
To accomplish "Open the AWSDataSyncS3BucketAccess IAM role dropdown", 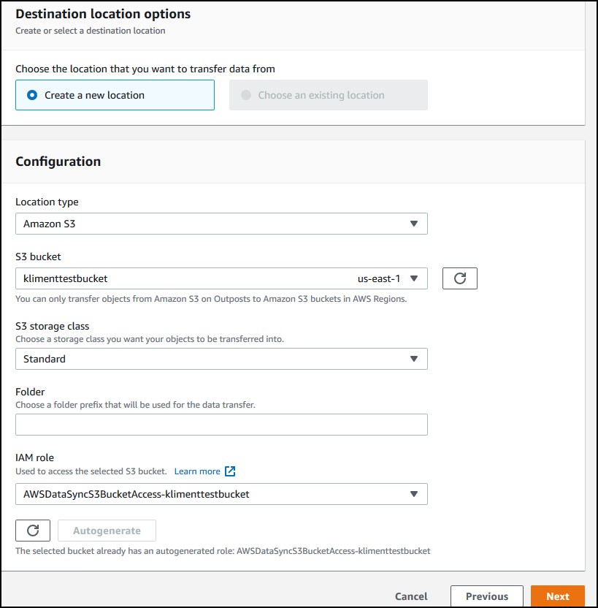I will pos(221,494).
